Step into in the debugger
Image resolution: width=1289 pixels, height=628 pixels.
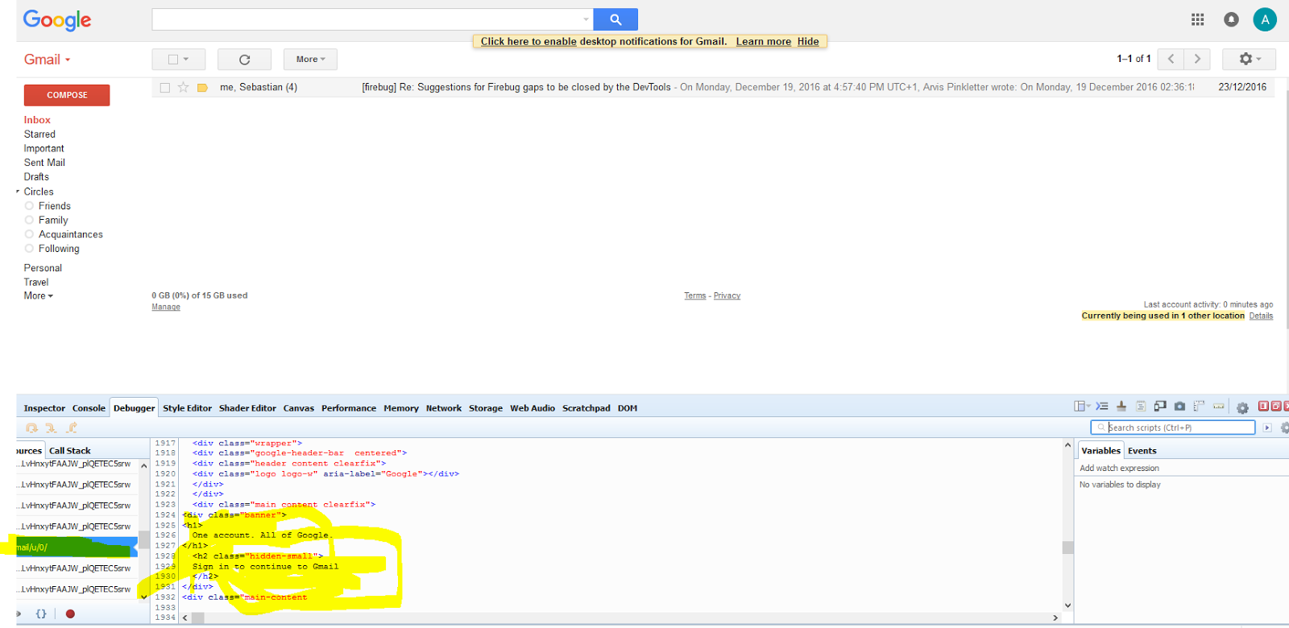(x=51, y=428)
